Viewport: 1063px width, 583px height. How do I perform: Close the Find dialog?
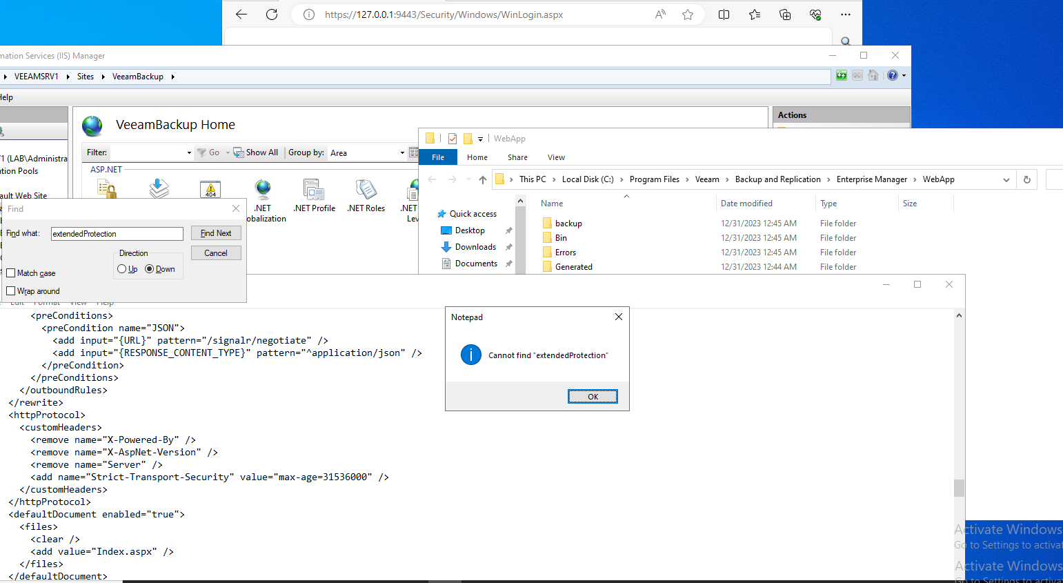(236, 208)
